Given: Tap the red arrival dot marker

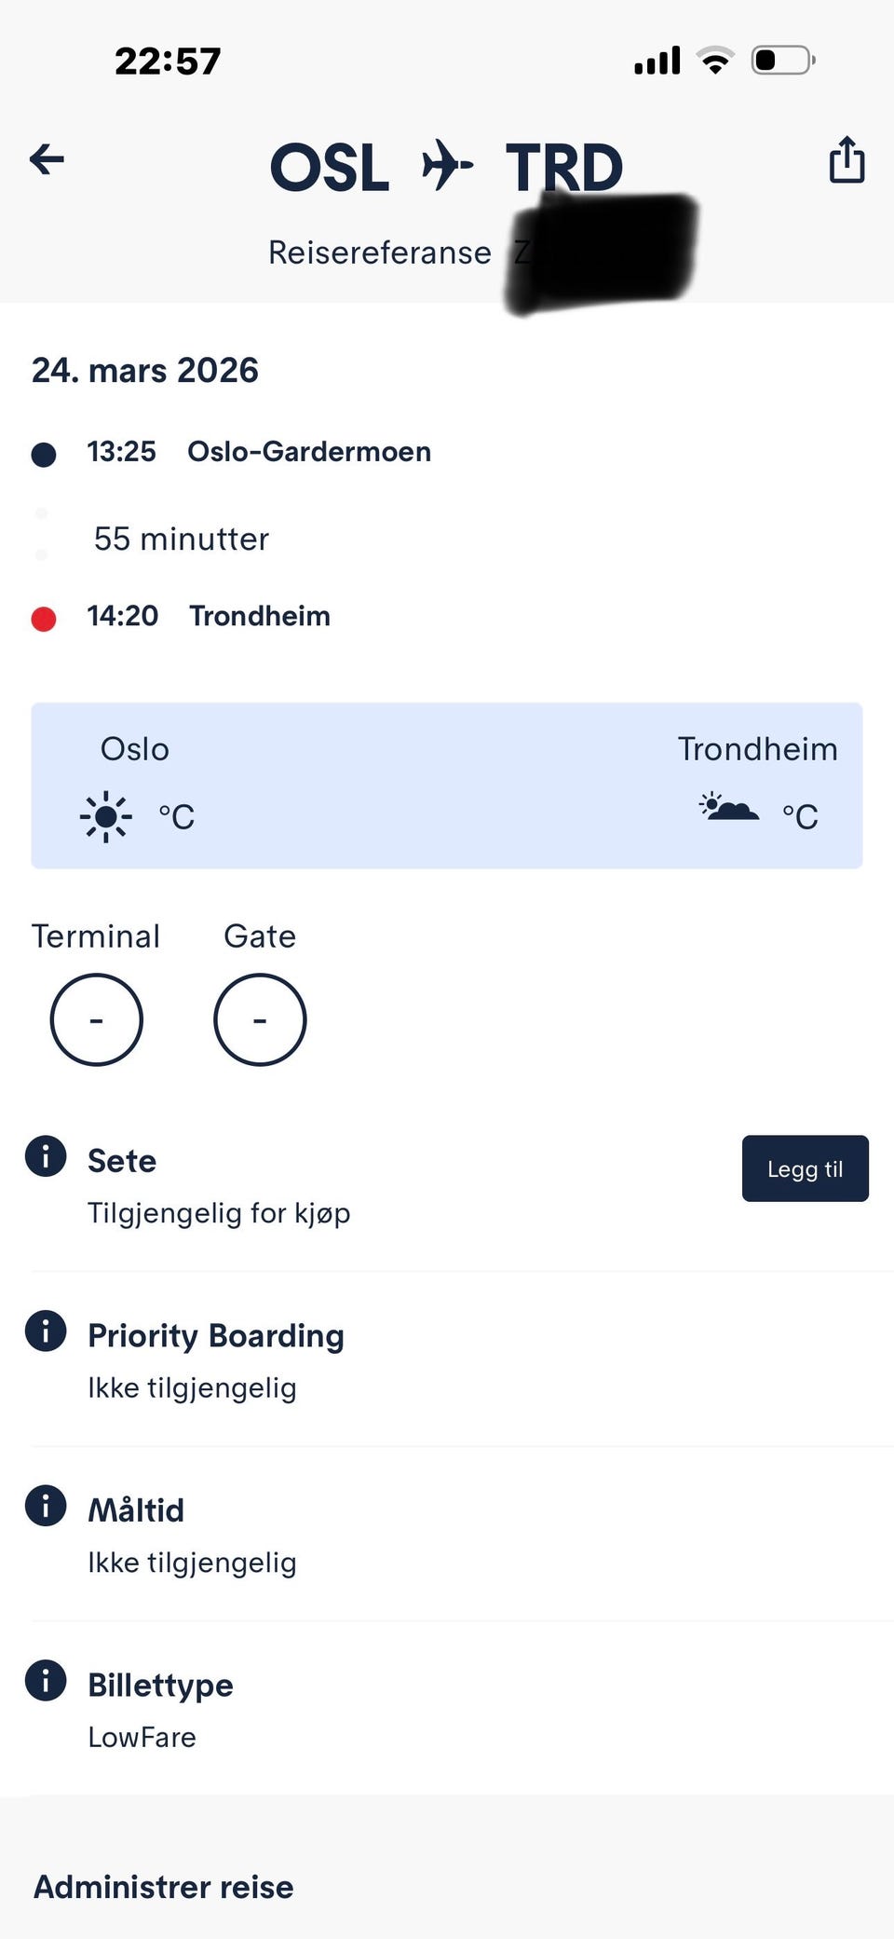Looking at the screenshot, I should (44, 619).
